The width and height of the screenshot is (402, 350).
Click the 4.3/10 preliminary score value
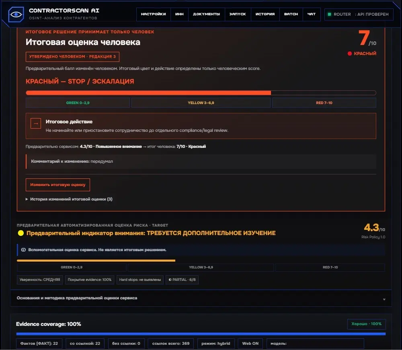click(374, 227)
